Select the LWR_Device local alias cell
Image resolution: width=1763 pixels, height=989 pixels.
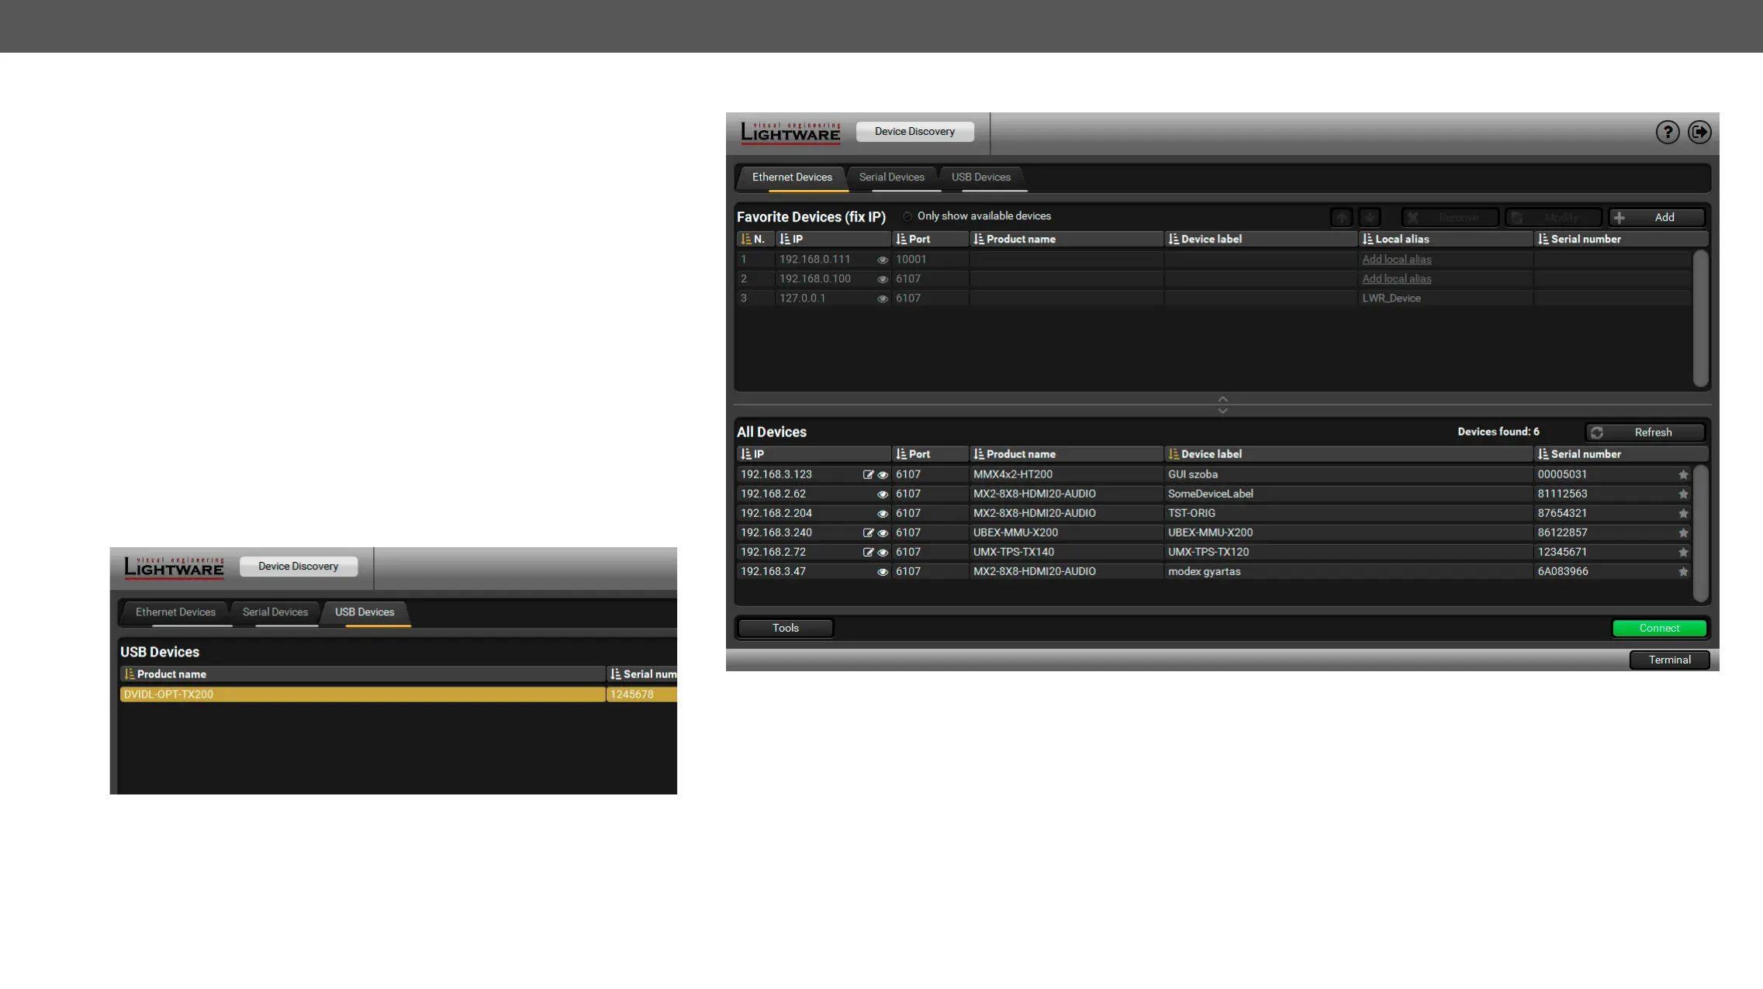[x=1446, y=298]
